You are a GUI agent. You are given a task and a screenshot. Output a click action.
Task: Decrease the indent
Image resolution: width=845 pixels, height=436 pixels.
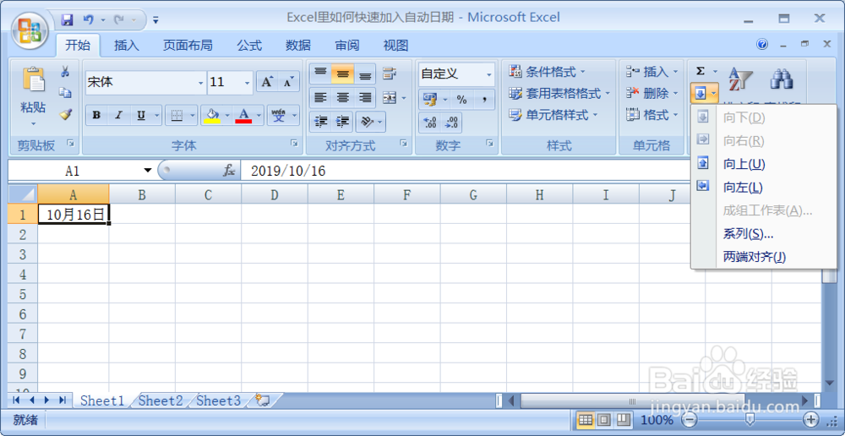(x=320, y=122)
